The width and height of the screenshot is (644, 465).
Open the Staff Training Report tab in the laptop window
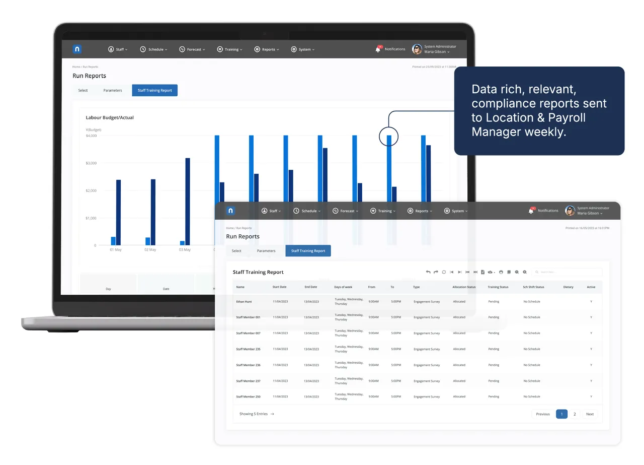[x=154, y=90]
